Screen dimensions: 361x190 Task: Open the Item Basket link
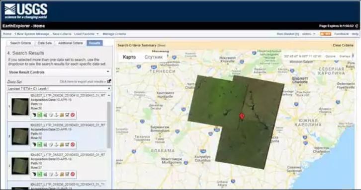click(288, 34)
